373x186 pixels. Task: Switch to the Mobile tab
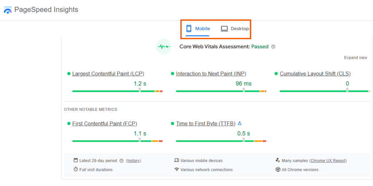tap(198, 29)
